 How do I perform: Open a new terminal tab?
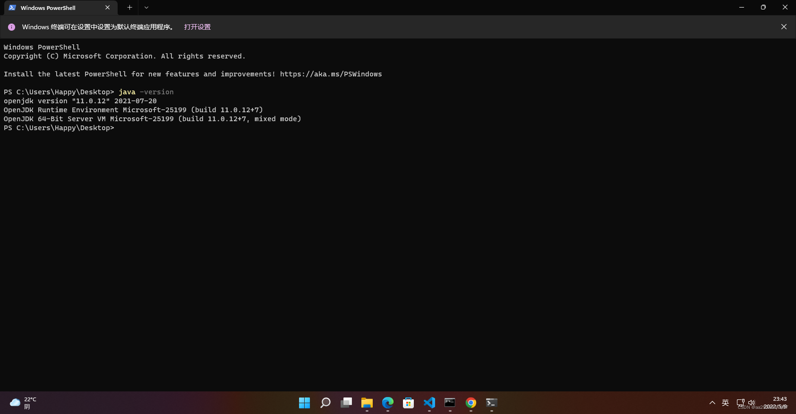(x=129, y=8)
